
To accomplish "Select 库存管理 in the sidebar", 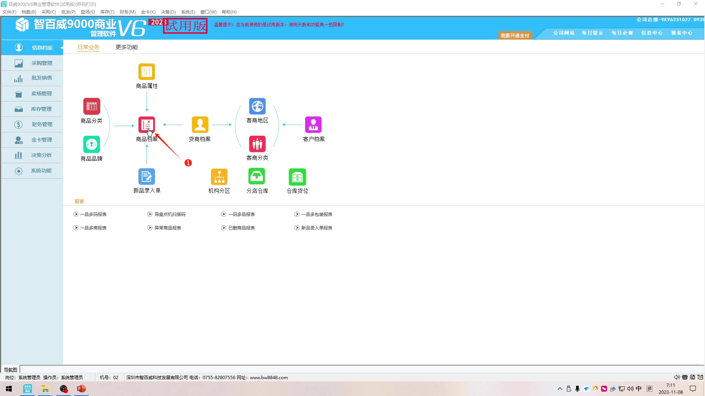I will pyautogui.click(x=41, y=109).
